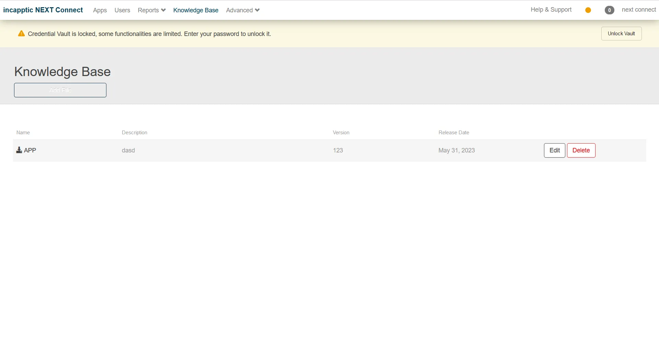
Task: Expand the Reports dropdown menu
Action: point(152,10)
